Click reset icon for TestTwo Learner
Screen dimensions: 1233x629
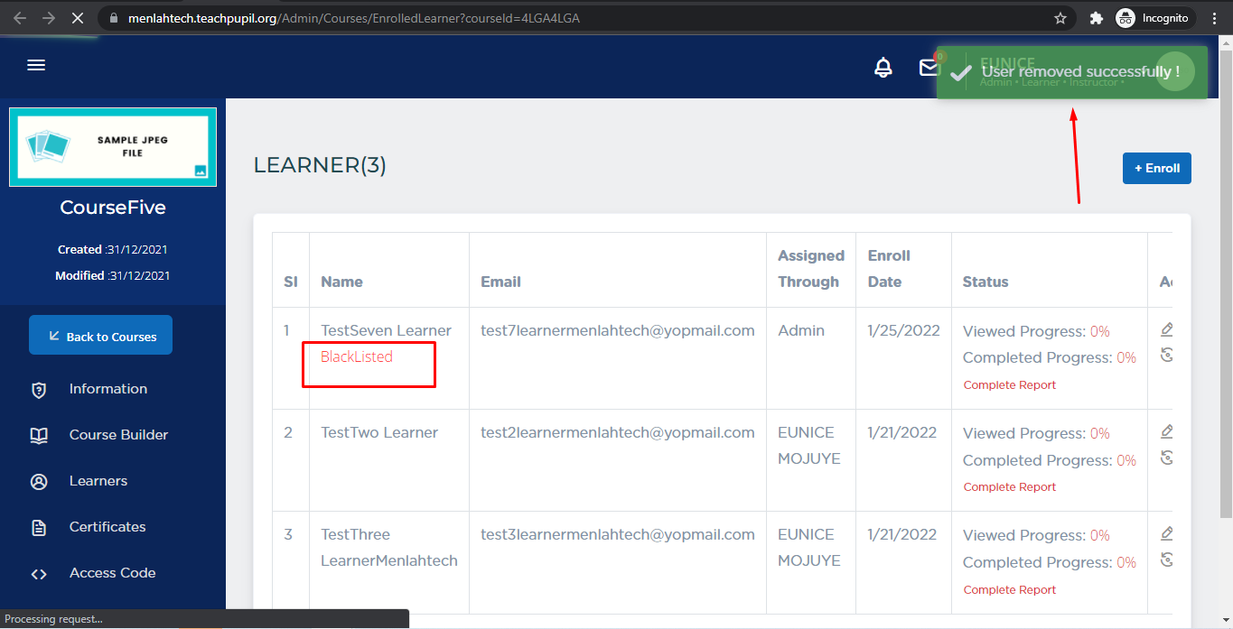point(1166,458)
